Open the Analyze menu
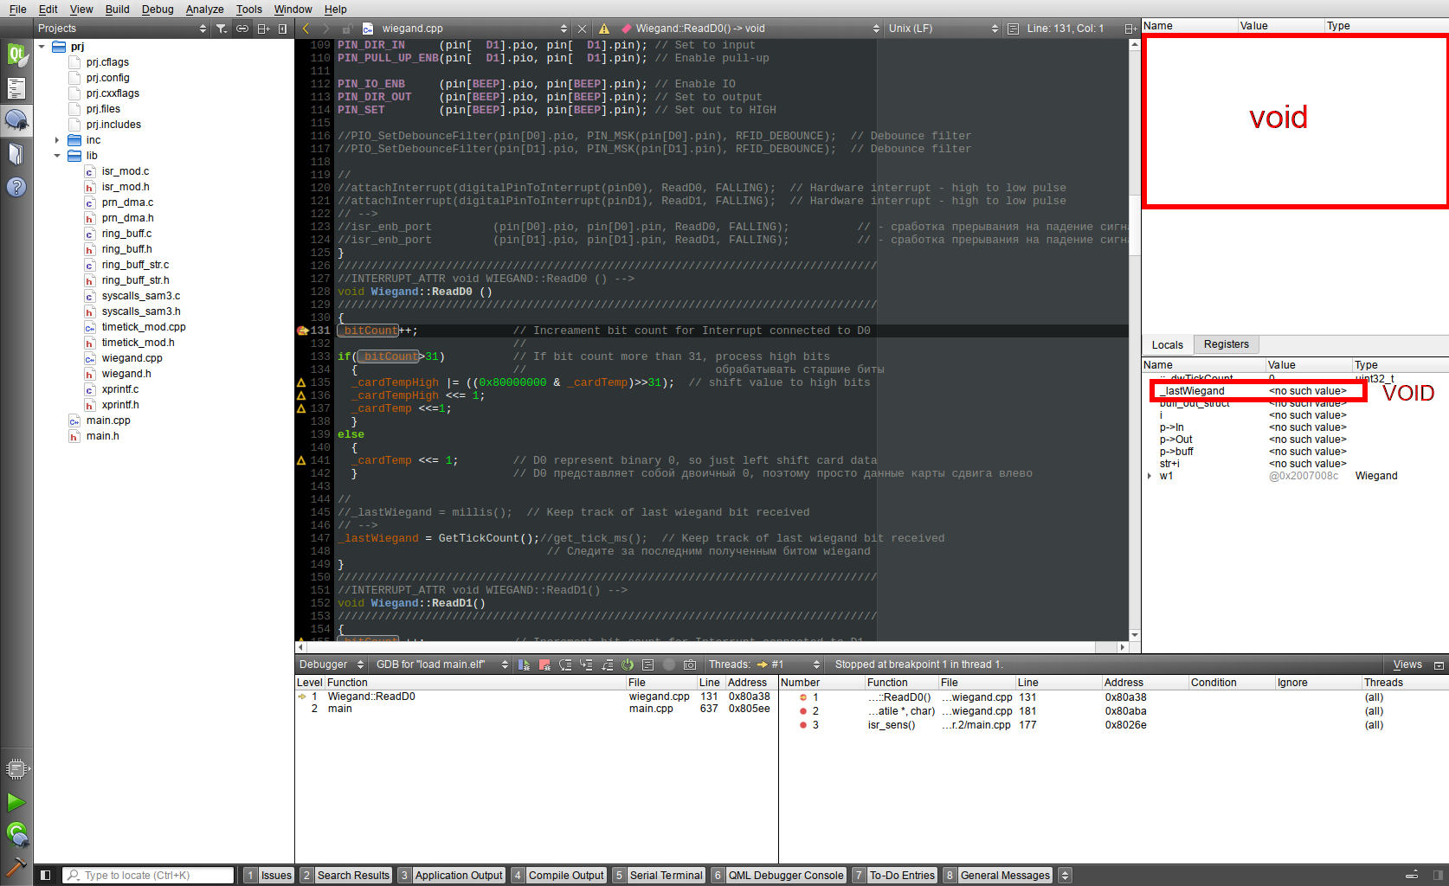This screenshot has height=886, width=1449. click(x=204, y=9)
